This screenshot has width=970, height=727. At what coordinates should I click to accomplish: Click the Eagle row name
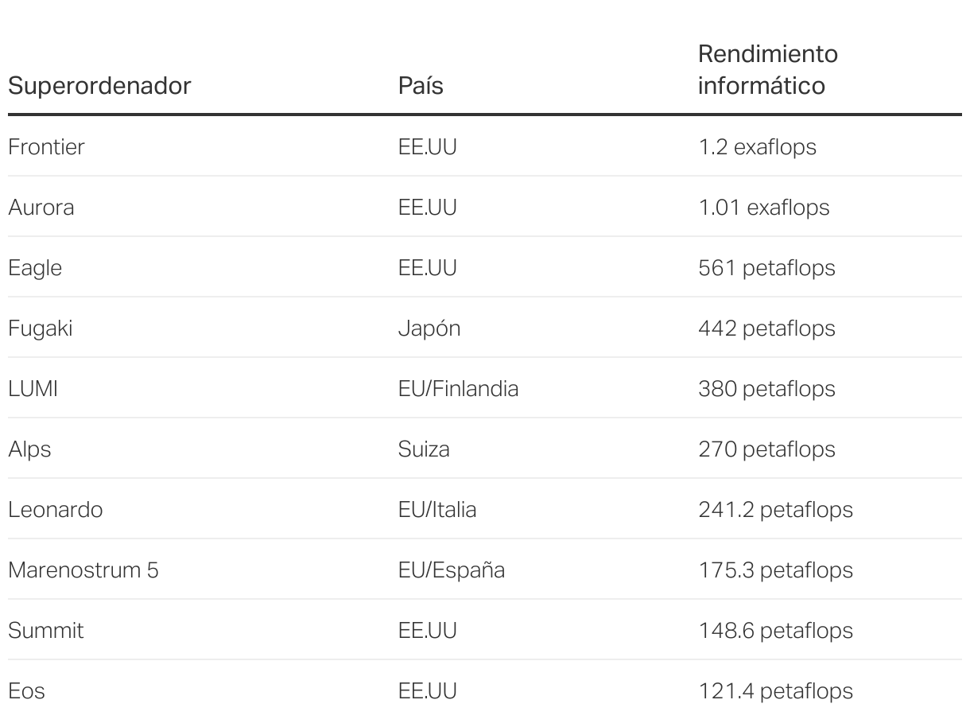point(35,268)
